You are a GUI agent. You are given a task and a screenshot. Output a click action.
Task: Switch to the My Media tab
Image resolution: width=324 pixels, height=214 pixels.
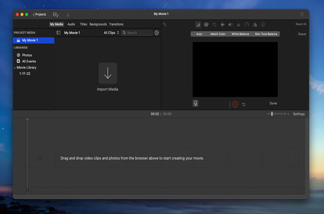click(56, 24)
